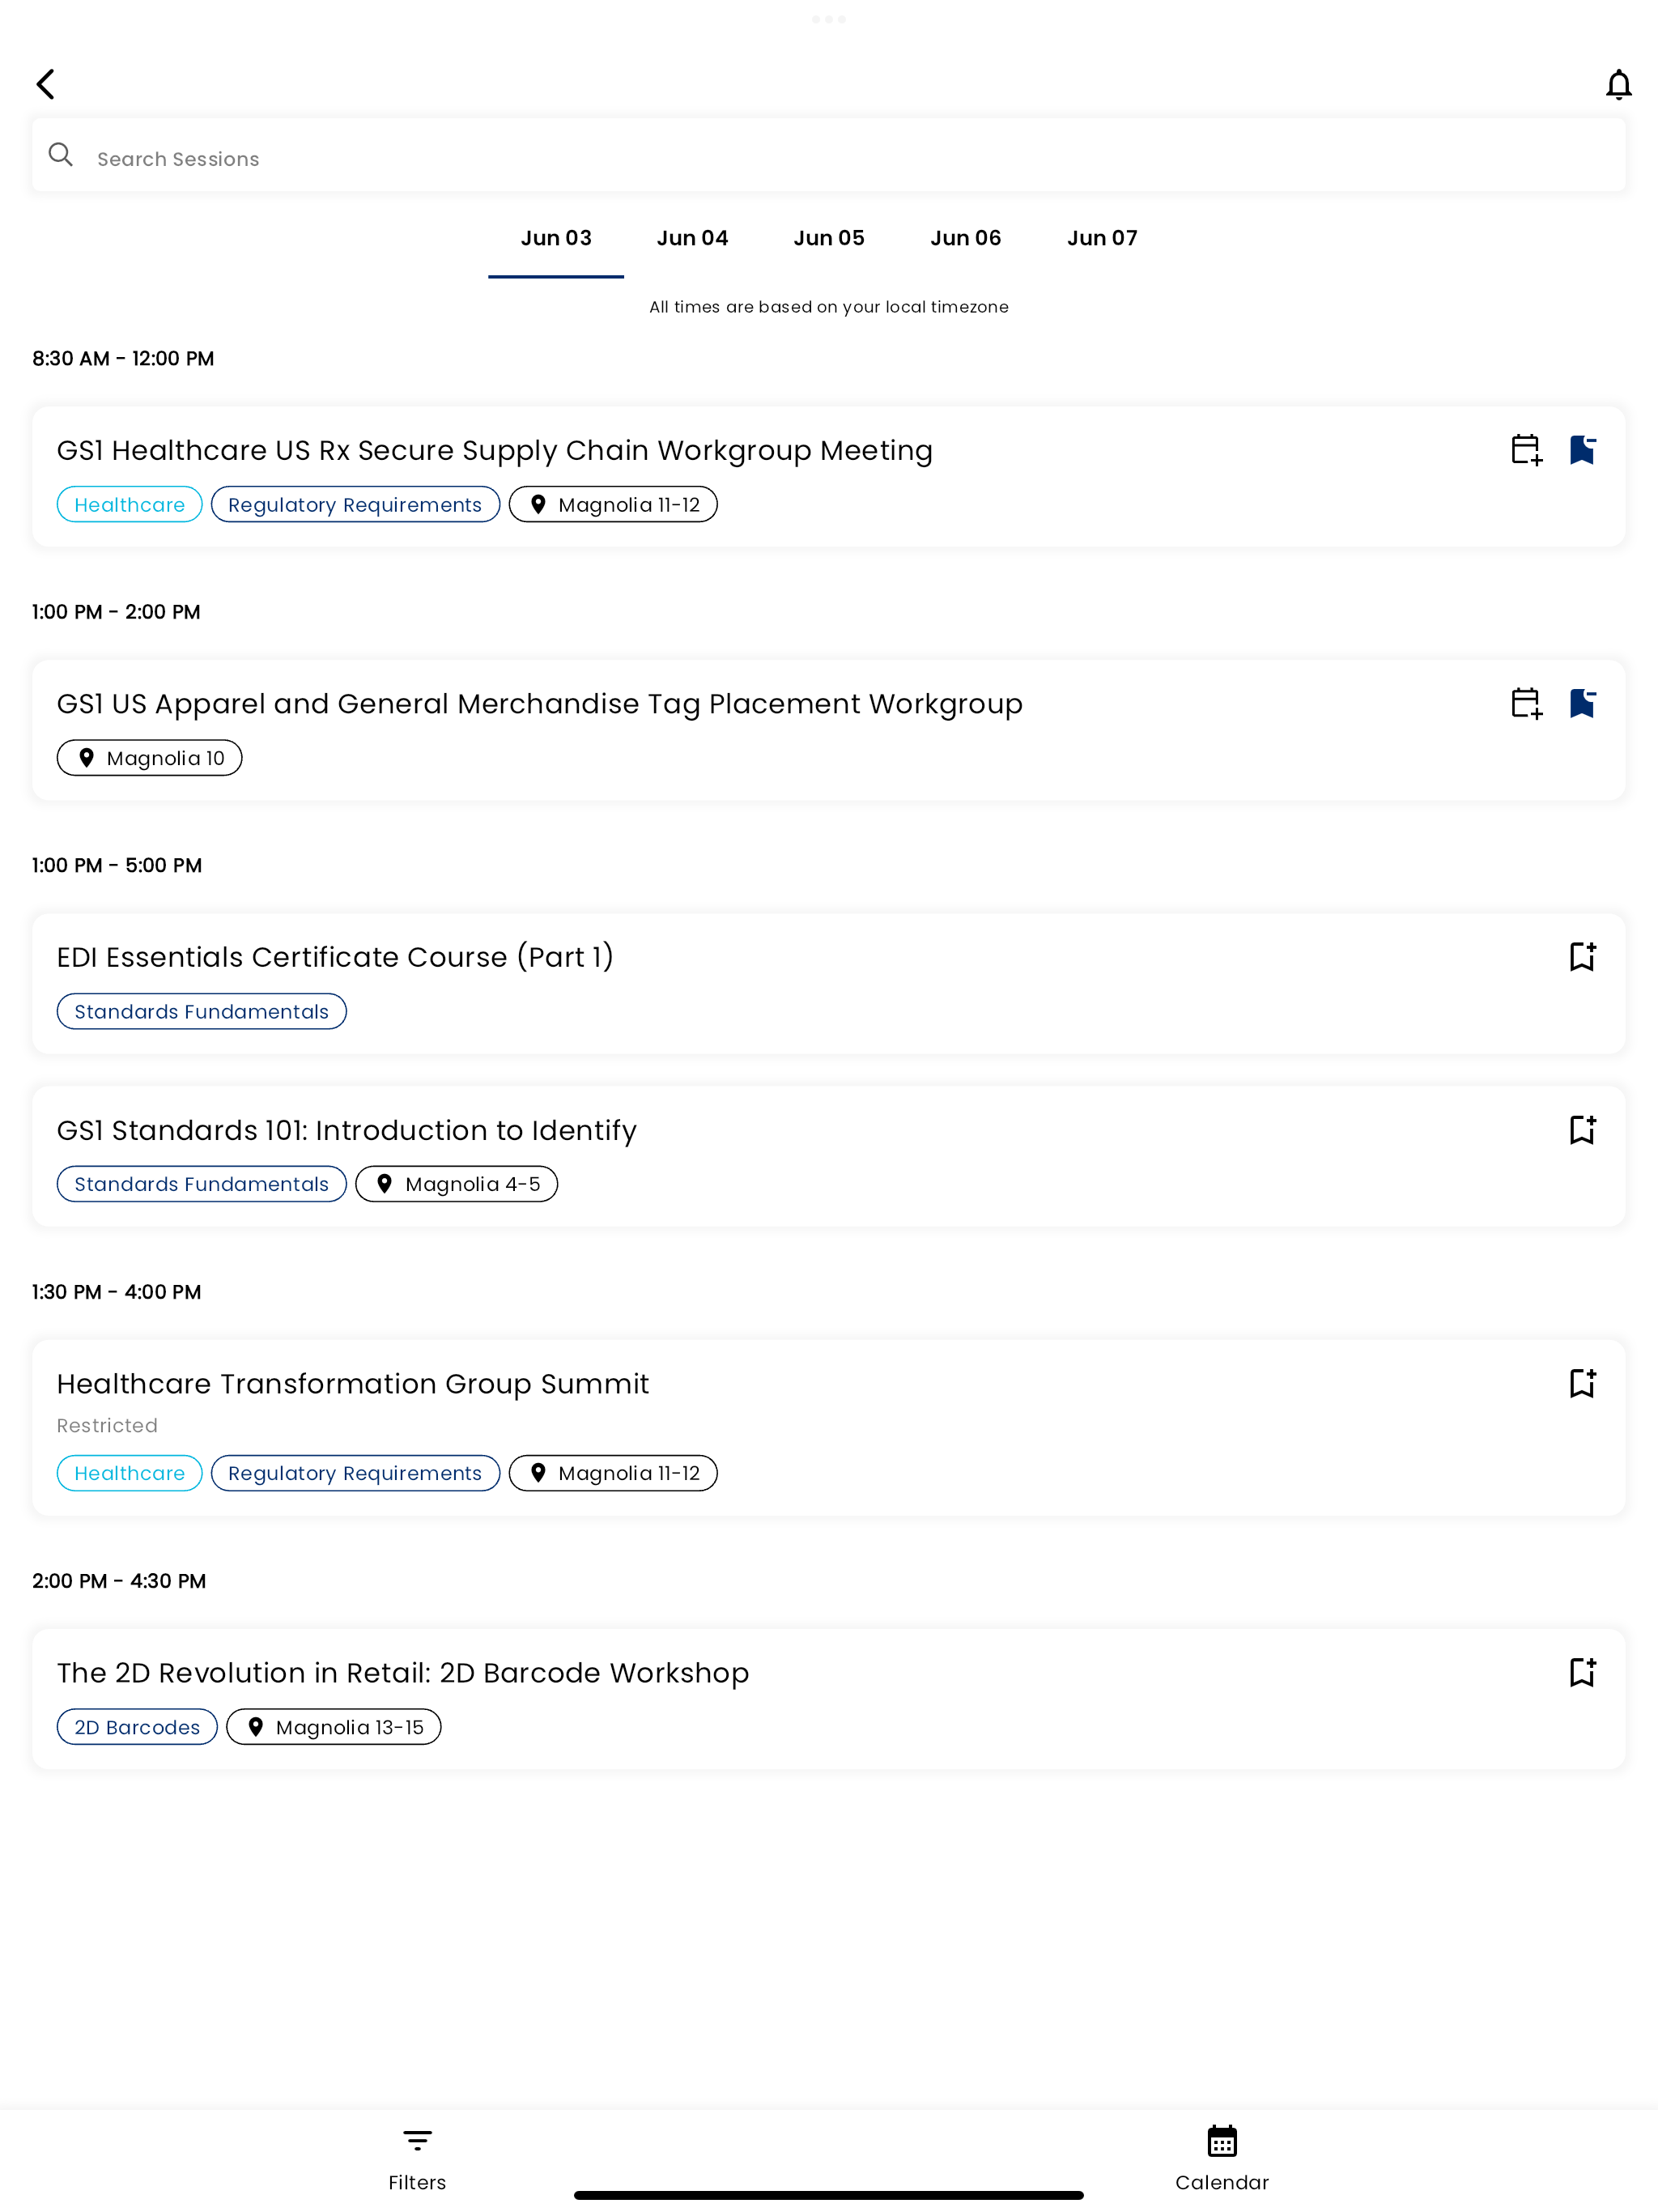Tap Magnolia 11-12 location on Transformation Summit card
The image size is (1658, 2212).
613,1473
